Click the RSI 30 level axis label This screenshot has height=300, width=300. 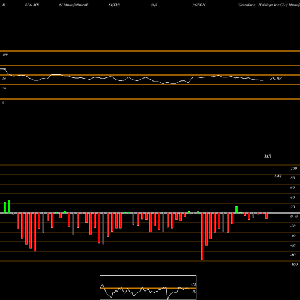tap(4, 88)
